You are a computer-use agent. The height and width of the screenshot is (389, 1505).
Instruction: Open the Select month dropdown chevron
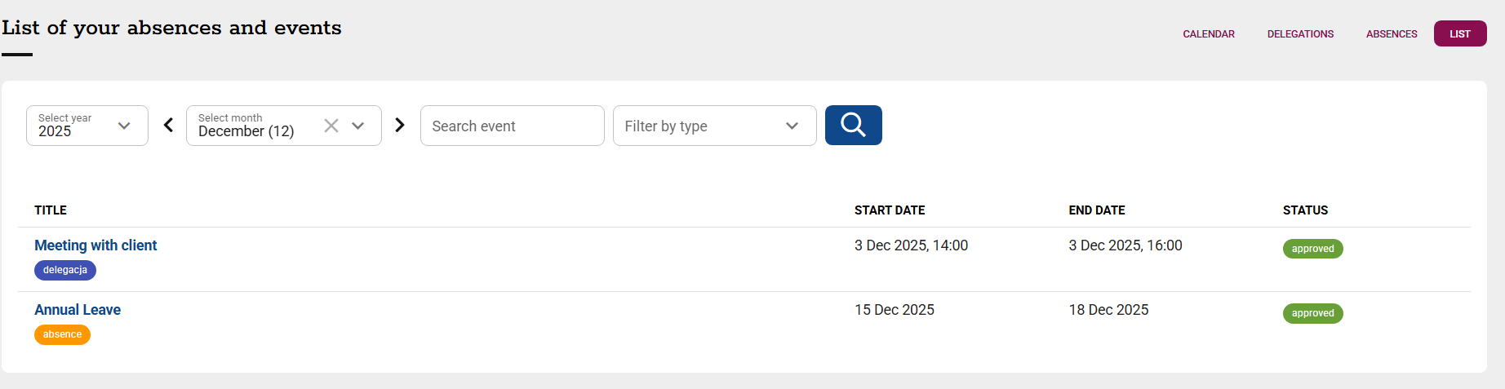[357, 126]
